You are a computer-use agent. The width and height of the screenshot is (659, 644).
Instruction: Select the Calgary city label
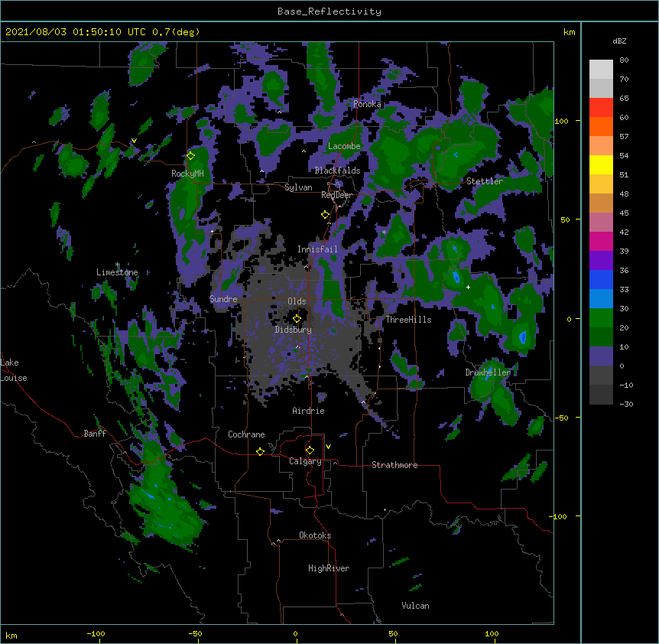(305, 461)
